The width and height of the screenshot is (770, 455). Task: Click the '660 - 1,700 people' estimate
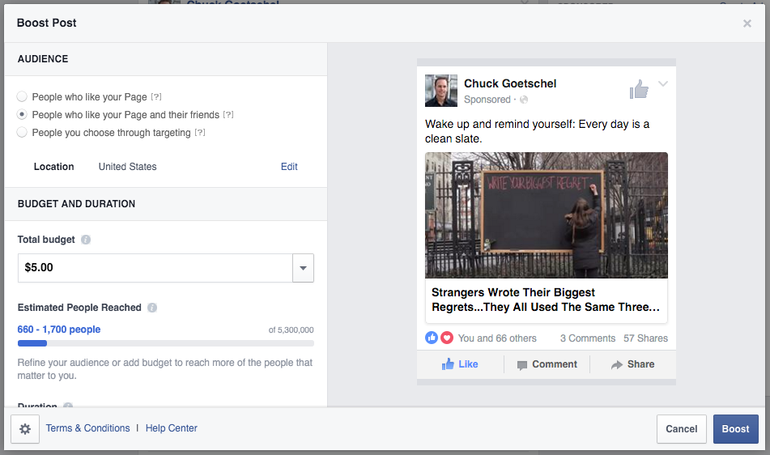pos(59,330)
